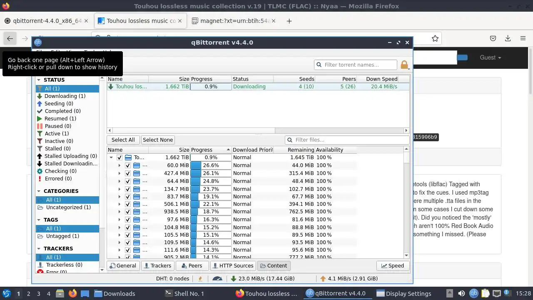Screen dimensions: 533x300
Task: Collapse the root 1.662 TiB folder tree
Action: pyautogui.click(x=111, y=157)
